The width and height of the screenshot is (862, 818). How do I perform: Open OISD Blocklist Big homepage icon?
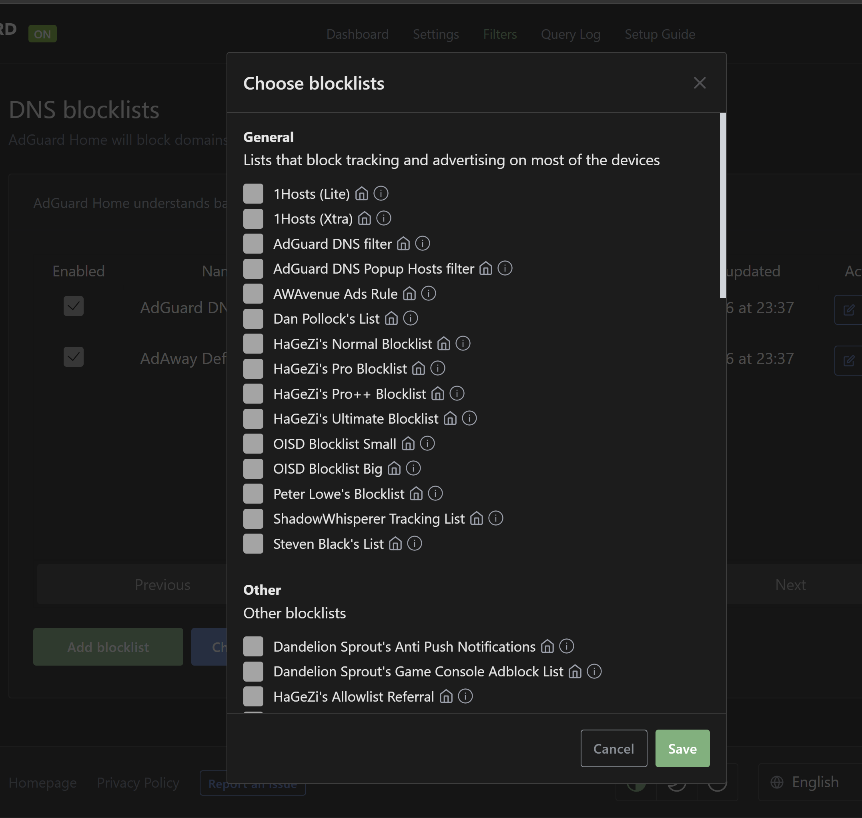pyautogui.click(x=394, y=469)
